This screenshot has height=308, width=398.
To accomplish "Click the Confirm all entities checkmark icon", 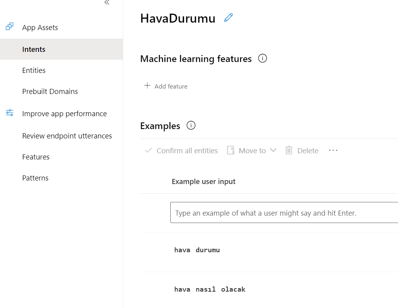I will point(148,150).
